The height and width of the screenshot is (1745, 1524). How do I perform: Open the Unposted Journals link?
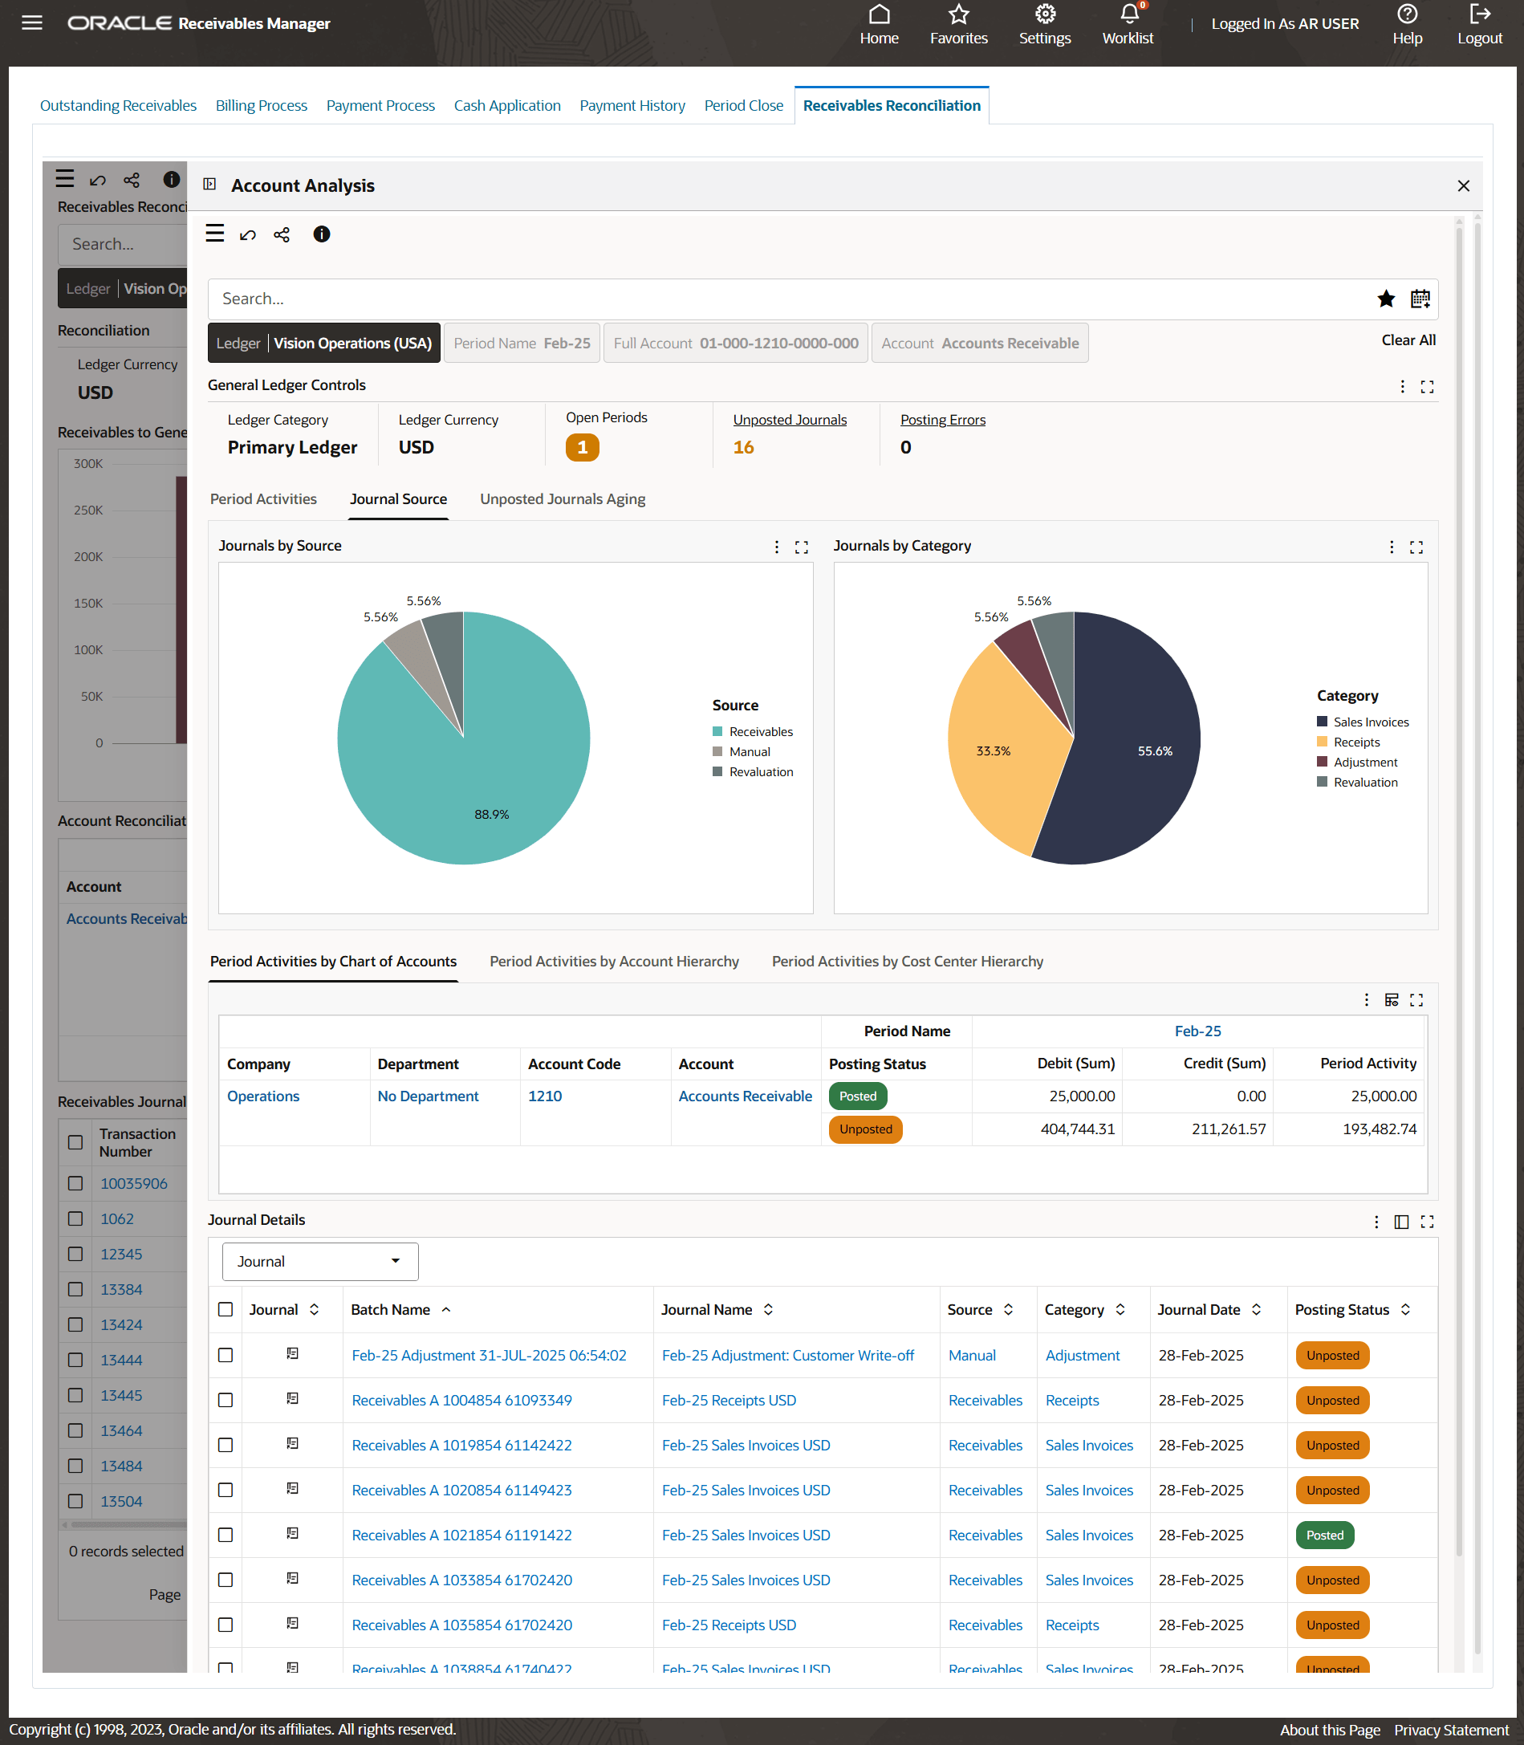pyautogui.click(x=789, y=419)
